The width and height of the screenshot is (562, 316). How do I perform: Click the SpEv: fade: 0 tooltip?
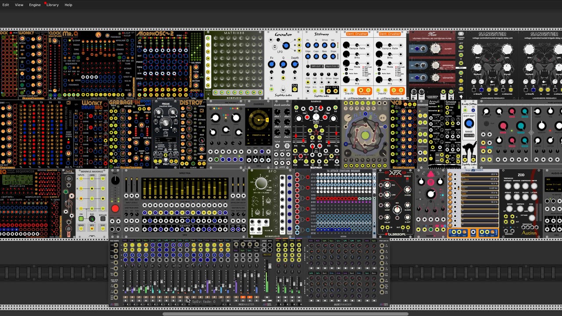pos(204,302)
